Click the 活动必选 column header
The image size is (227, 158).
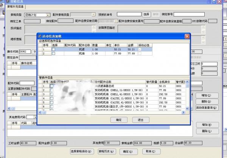(145, 45)
